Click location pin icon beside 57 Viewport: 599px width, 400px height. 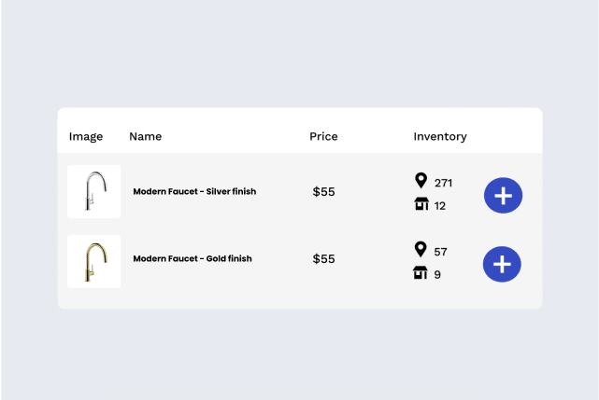coord(421,249)
